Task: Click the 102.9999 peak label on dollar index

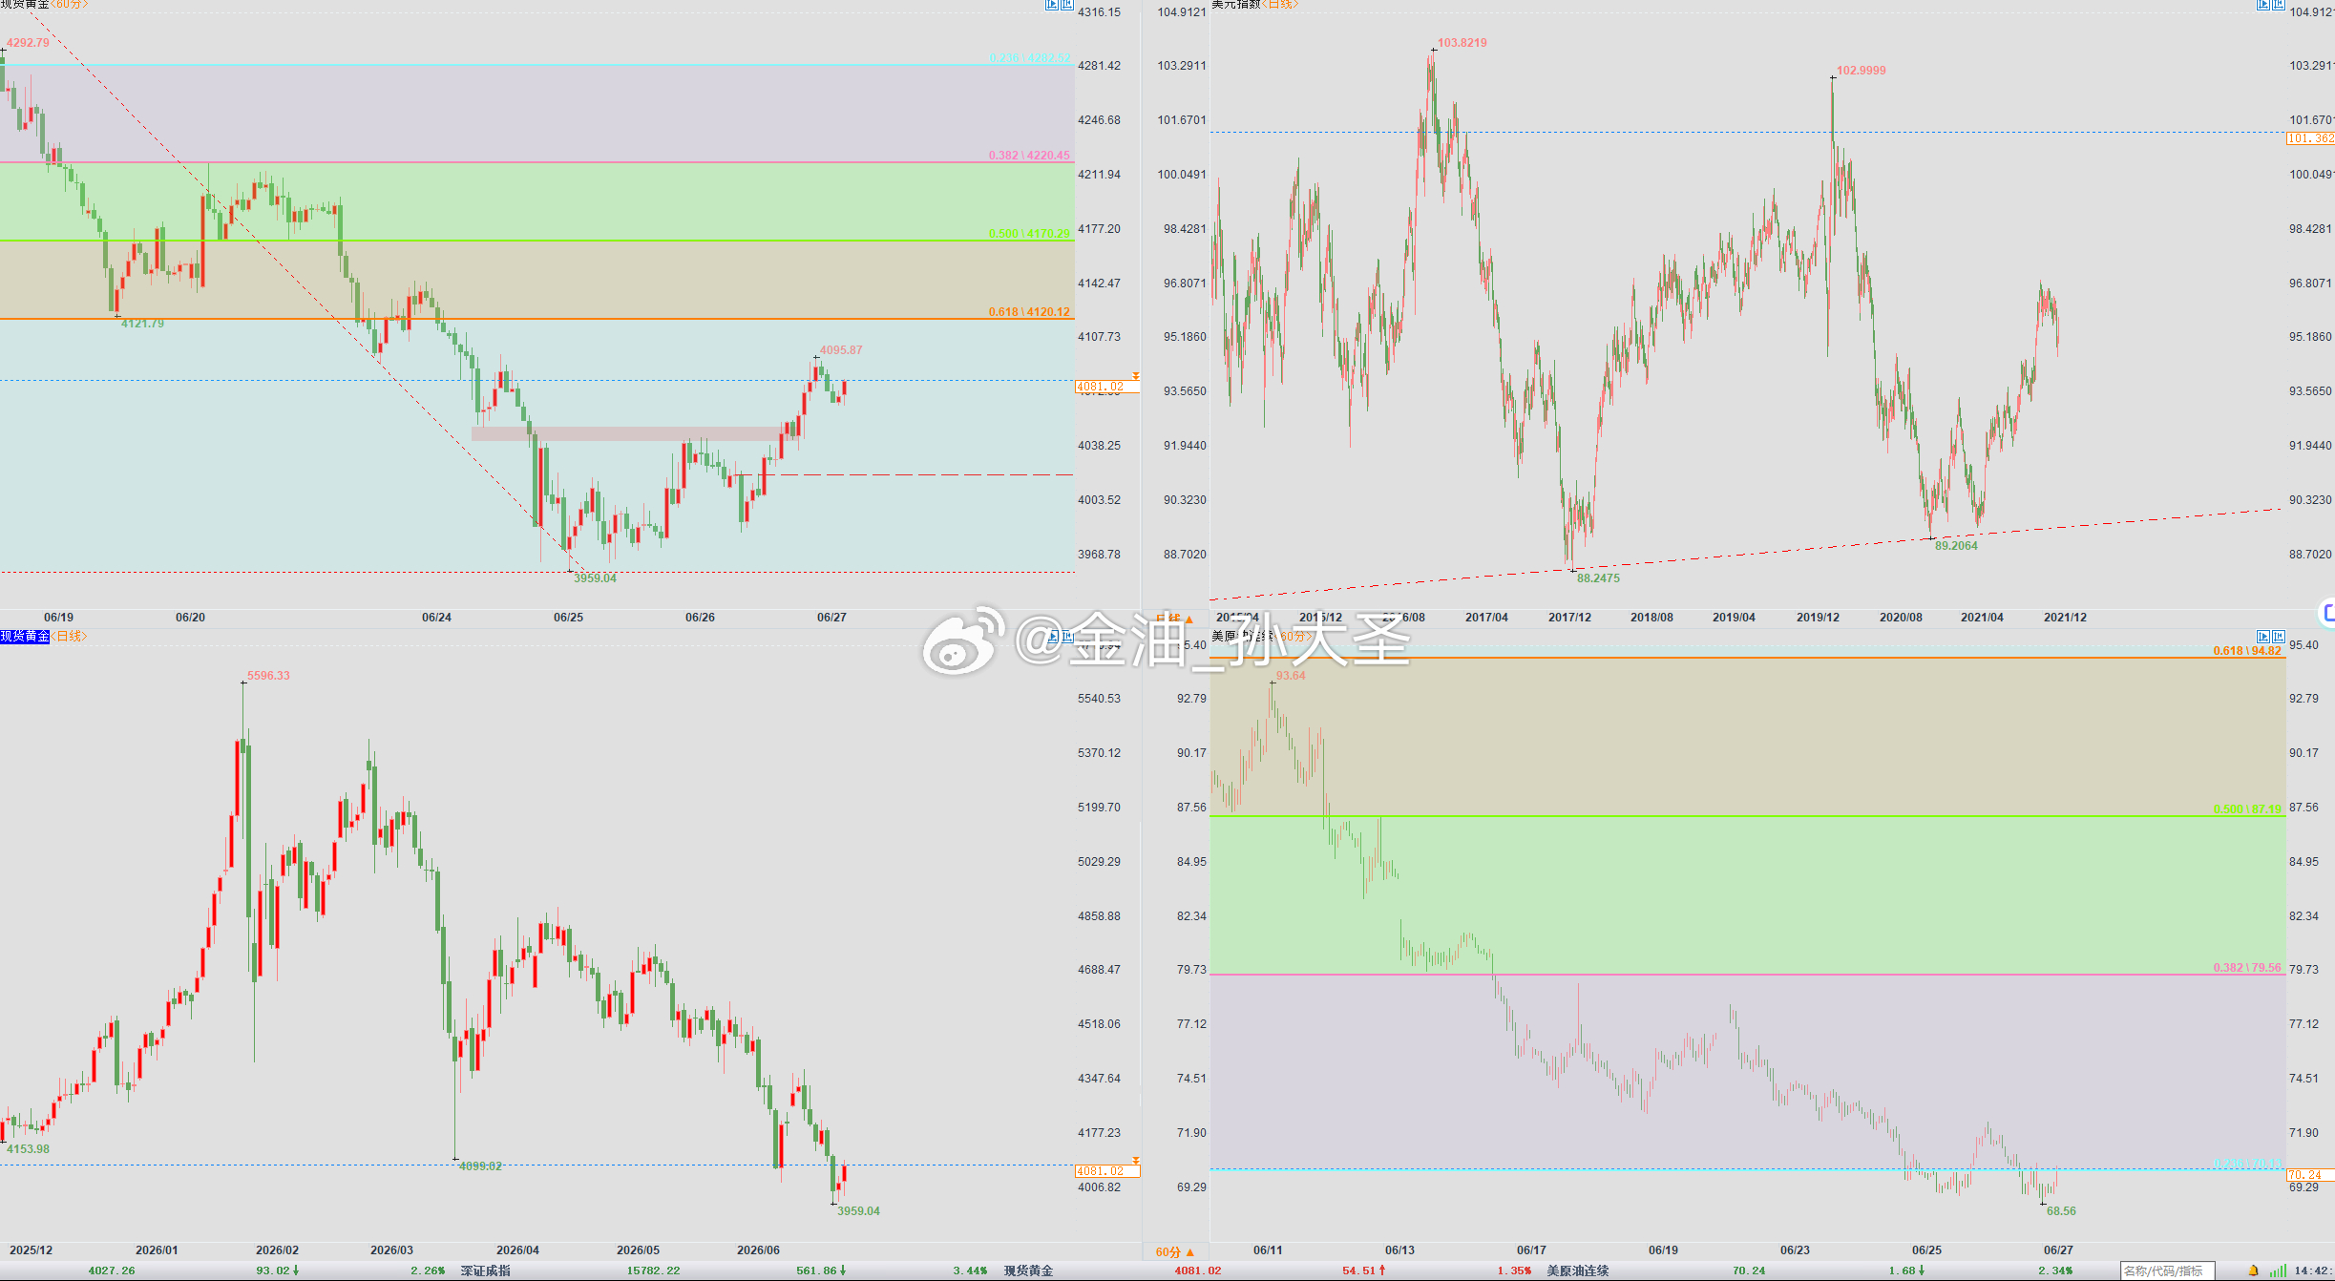Action: pos(1862,71)
